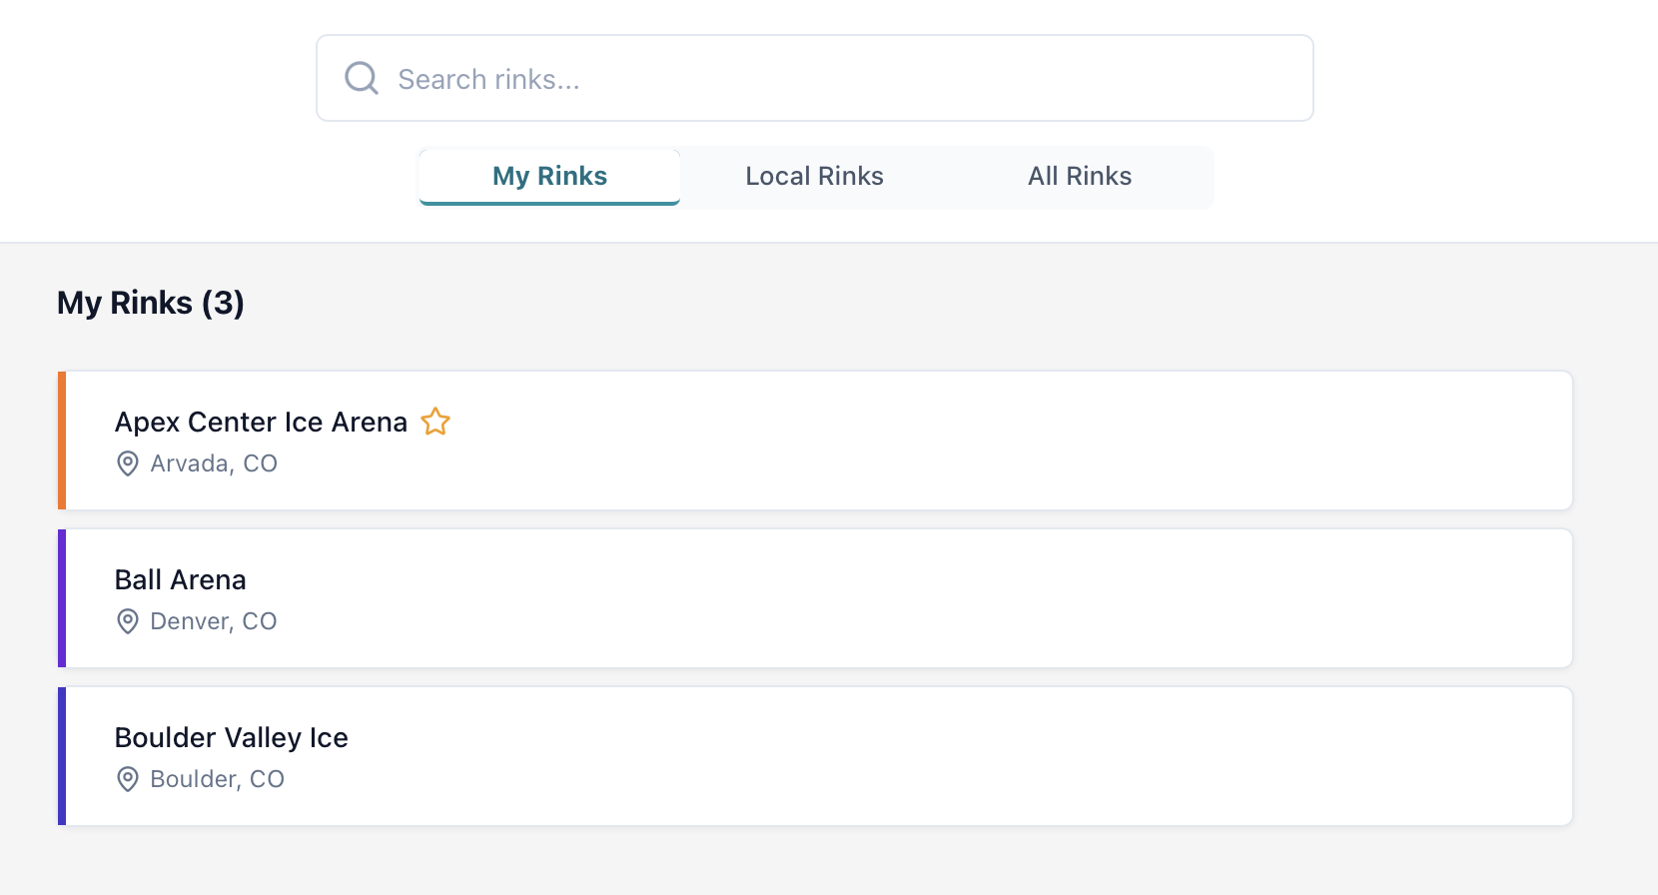Click the purple color bar on Ball Arena

pos(62,598)
